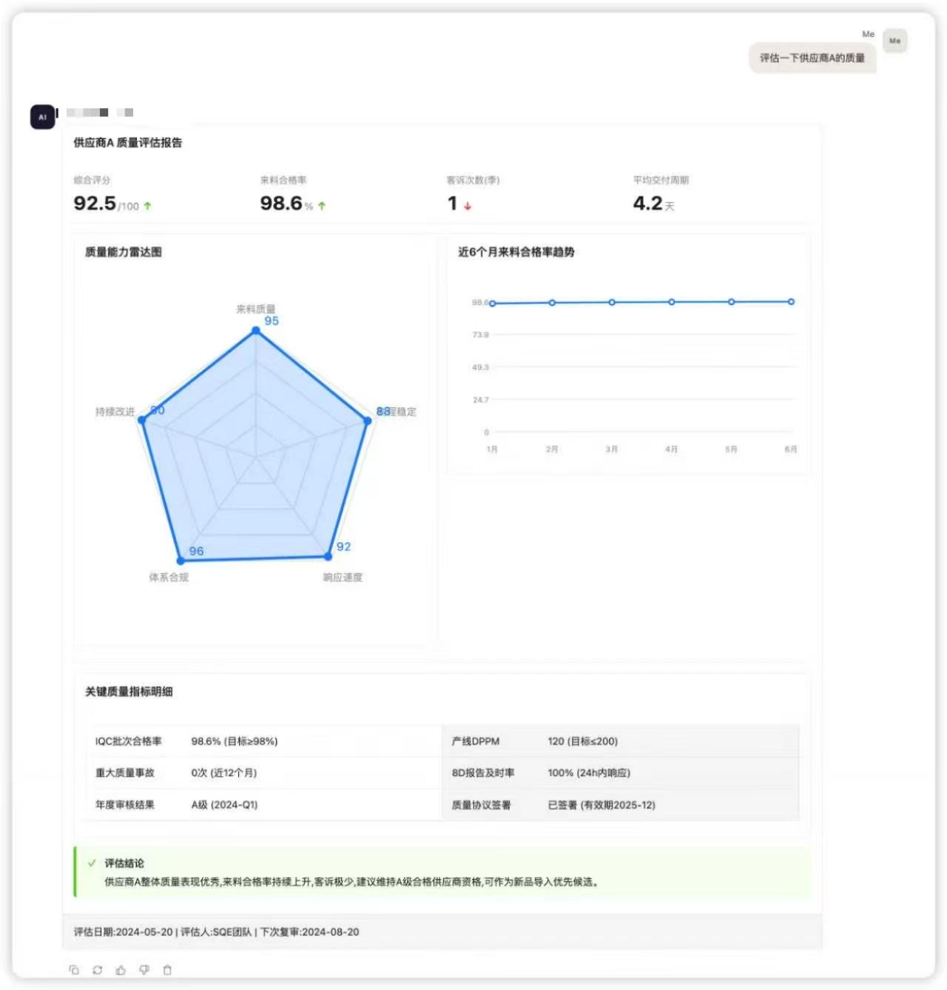The height and width of the screenshot is (990, 947).
Task: Click the Me user avatar
Action: [894, 41]
